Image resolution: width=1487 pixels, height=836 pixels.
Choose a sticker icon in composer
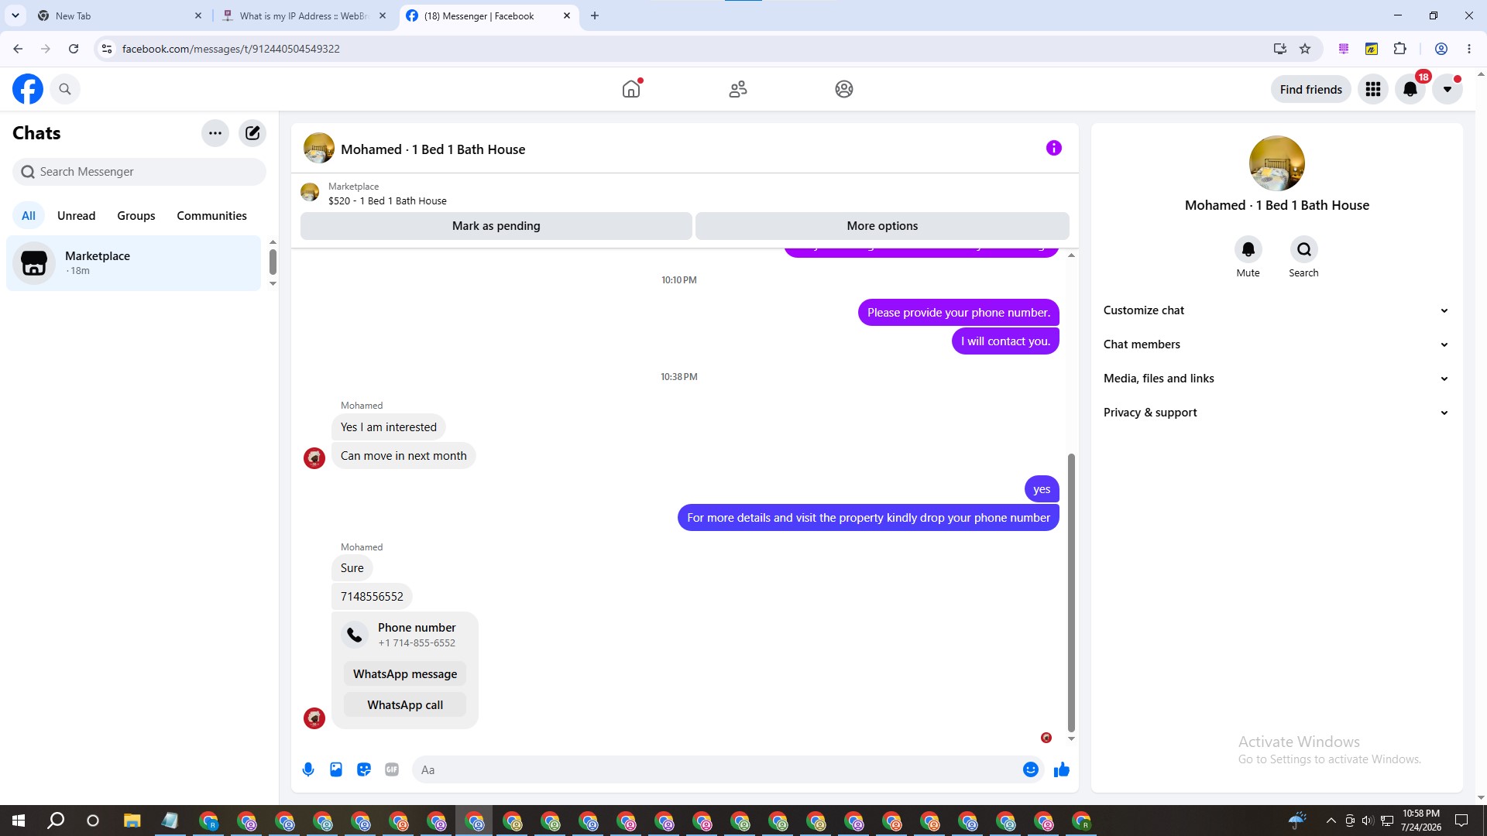tap(364, 769)
